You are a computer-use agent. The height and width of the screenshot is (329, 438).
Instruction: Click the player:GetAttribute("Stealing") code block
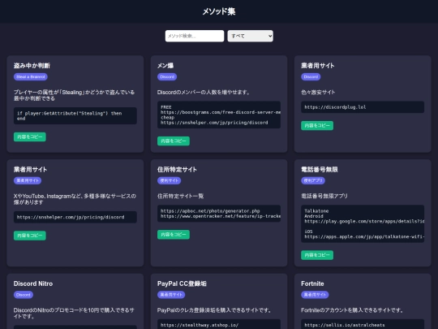[x=75, y=116]
